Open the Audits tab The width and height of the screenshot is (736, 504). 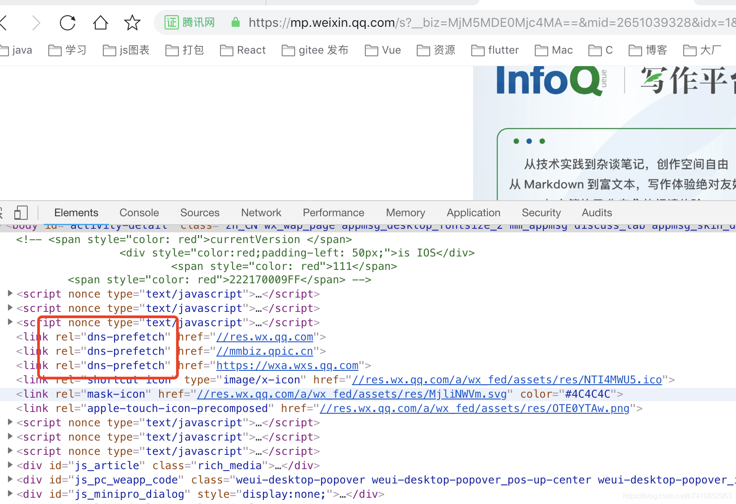[597, 213]
